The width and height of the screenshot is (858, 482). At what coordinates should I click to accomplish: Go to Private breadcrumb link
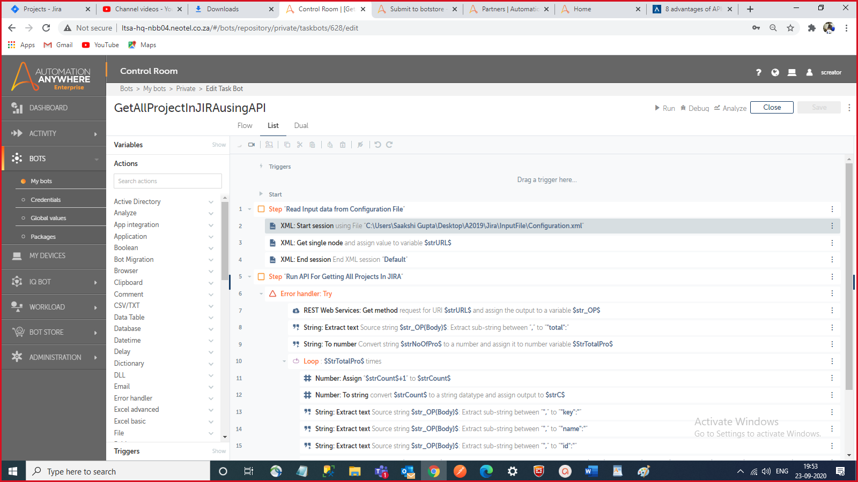click(186, 89)
